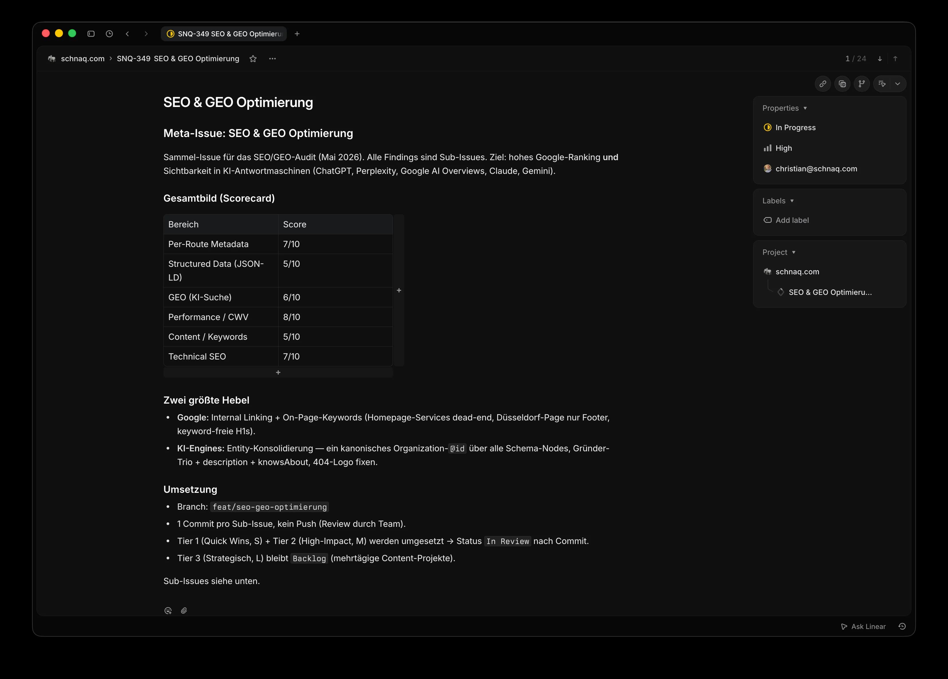Go back with the left chevron
This screenshot has height=679, width=948.
[x=127, y=34]
